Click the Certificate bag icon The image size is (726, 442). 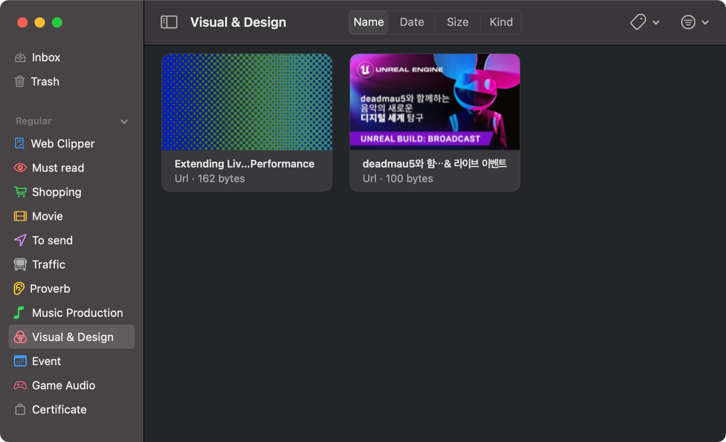coord(20,409)
